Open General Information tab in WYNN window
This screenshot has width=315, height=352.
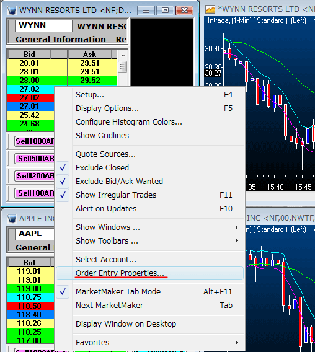[x=61, y=40]
